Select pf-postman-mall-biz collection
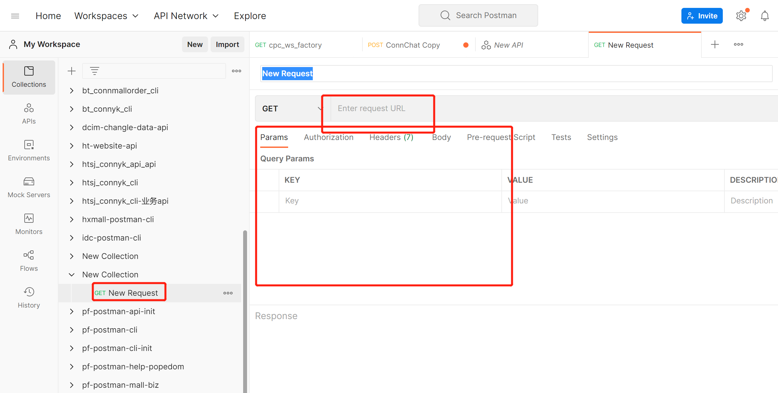This screenshot has width=778, height=393. pos(120,385)
